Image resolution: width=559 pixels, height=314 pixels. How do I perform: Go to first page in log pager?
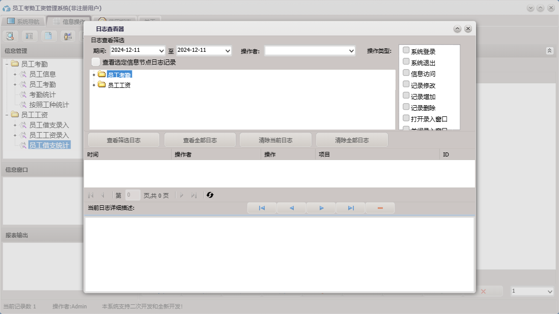[91, 195]
